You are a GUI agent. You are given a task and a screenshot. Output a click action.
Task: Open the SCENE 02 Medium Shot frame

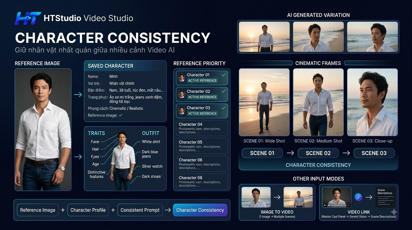click(318, 102)
